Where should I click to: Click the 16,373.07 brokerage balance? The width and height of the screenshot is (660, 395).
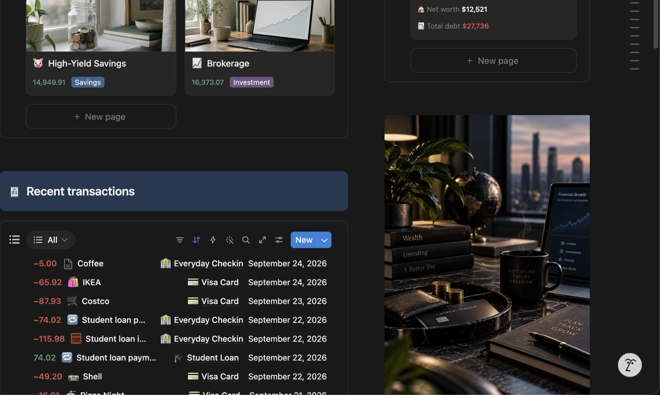click(208, 82)
